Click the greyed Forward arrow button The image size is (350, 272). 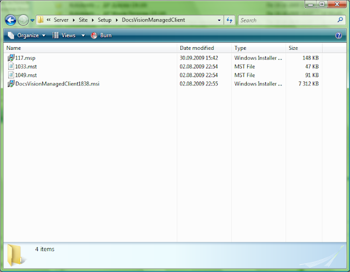point(23,20)
